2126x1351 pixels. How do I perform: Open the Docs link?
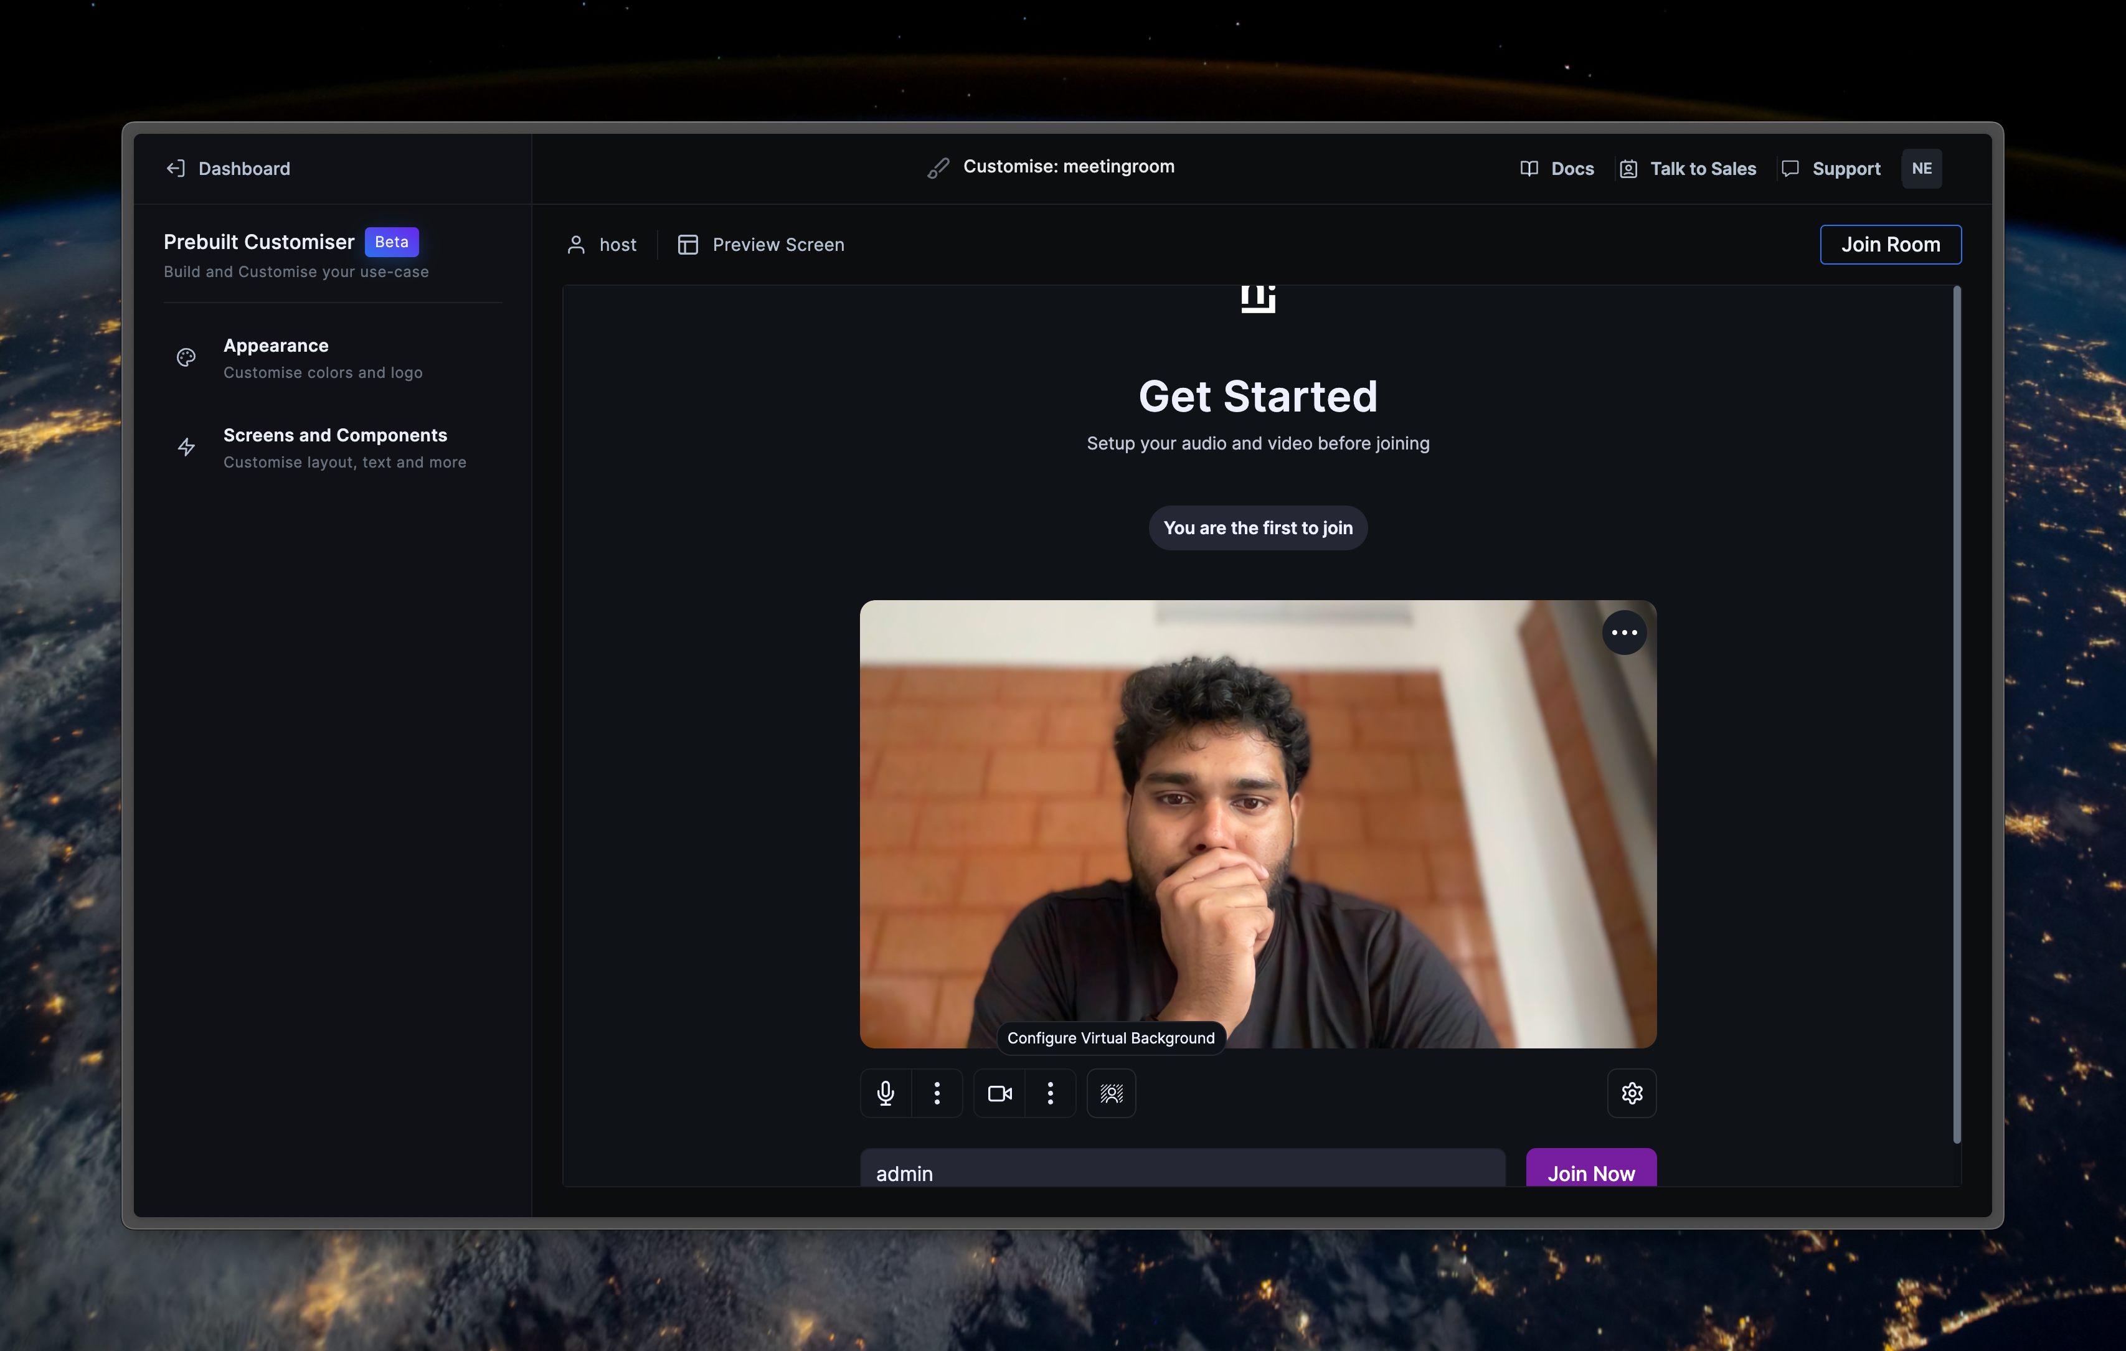point(1557,169)
